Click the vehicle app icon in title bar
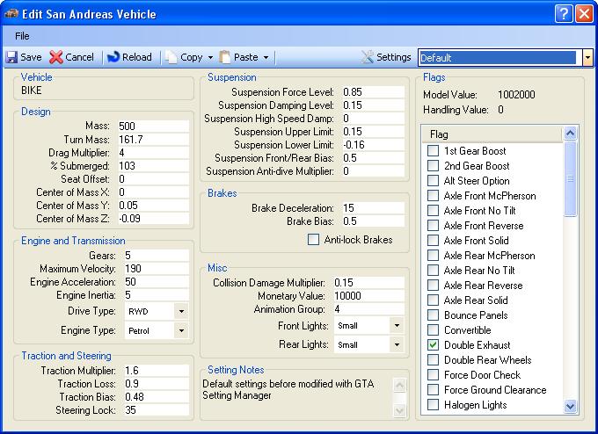 click(x=11, y=14)
